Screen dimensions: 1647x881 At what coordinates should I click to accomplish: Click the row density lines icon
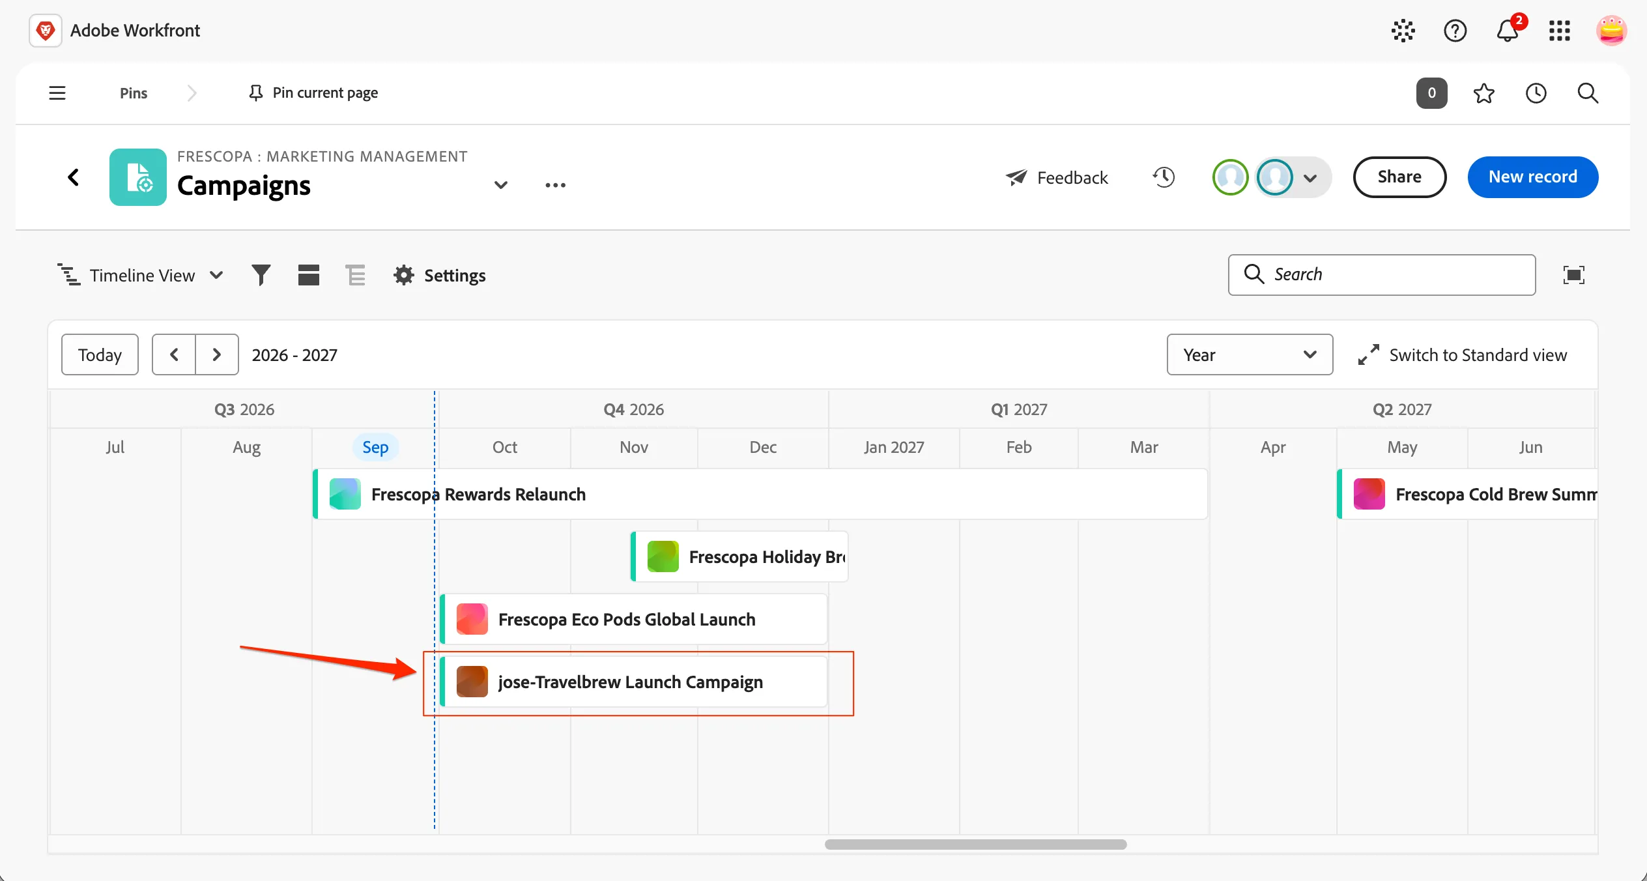(356, 275)
